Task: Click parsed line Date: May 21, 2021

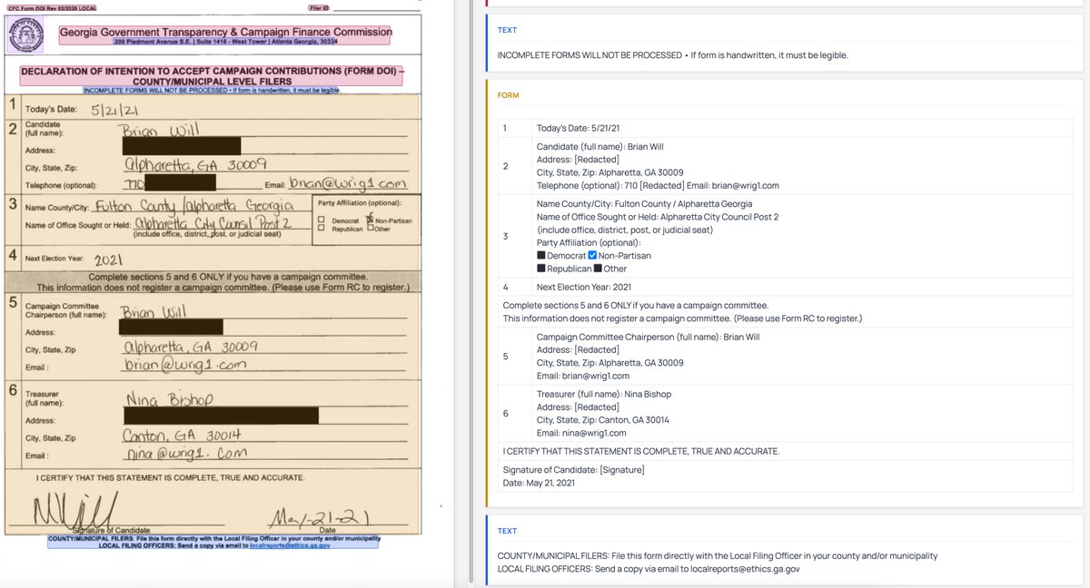Action: tap(539, 483)
